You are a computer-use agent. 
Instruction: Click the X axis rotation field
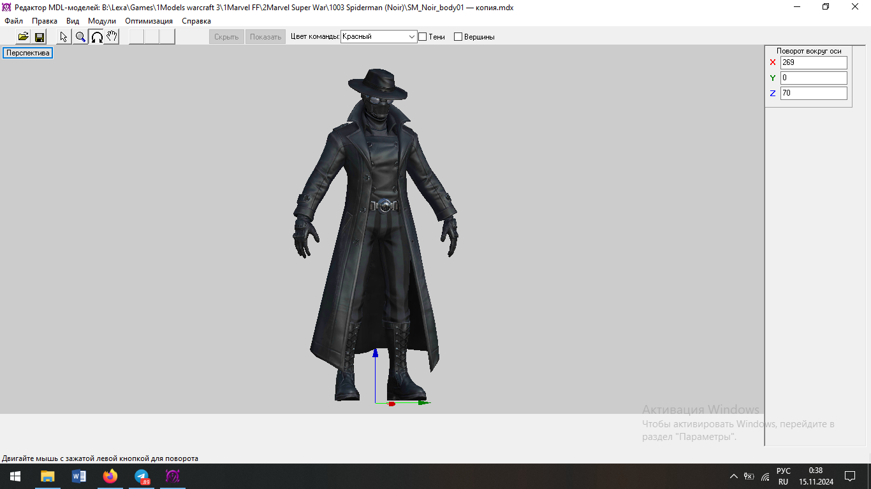[x=814, y=62]
